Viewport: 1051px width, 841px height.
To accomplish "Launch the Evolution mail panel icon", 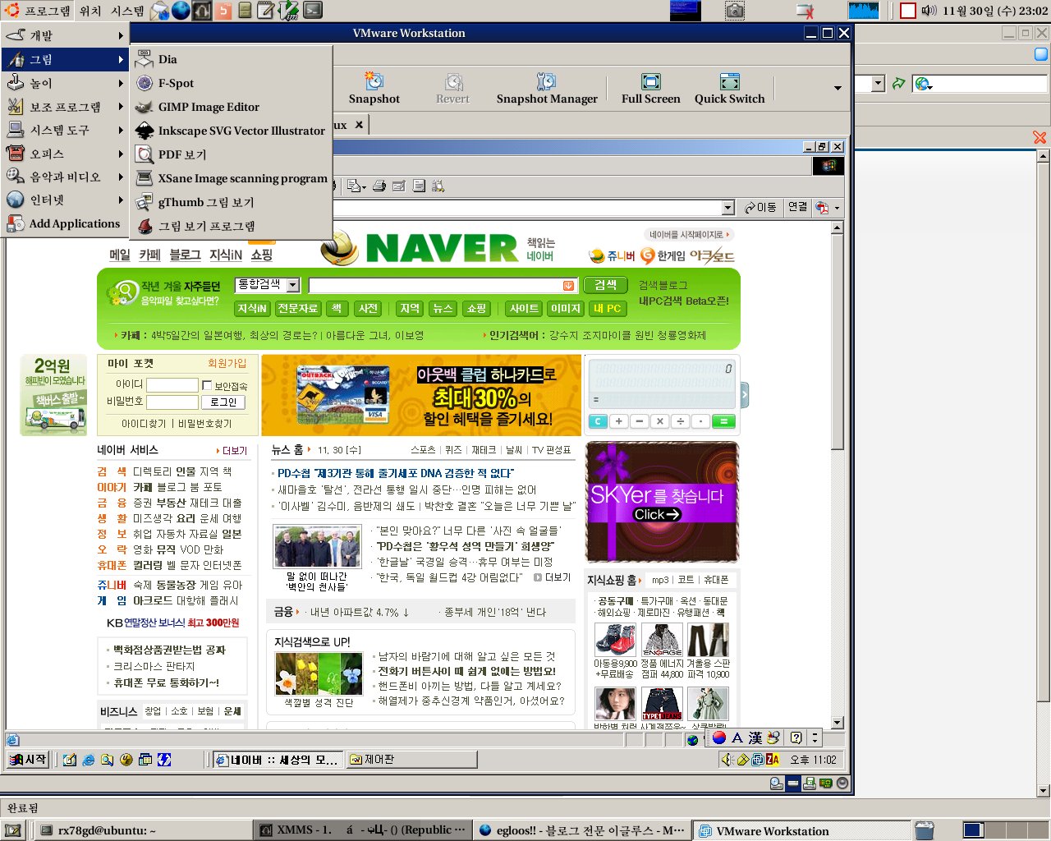I will pos(160,11).
